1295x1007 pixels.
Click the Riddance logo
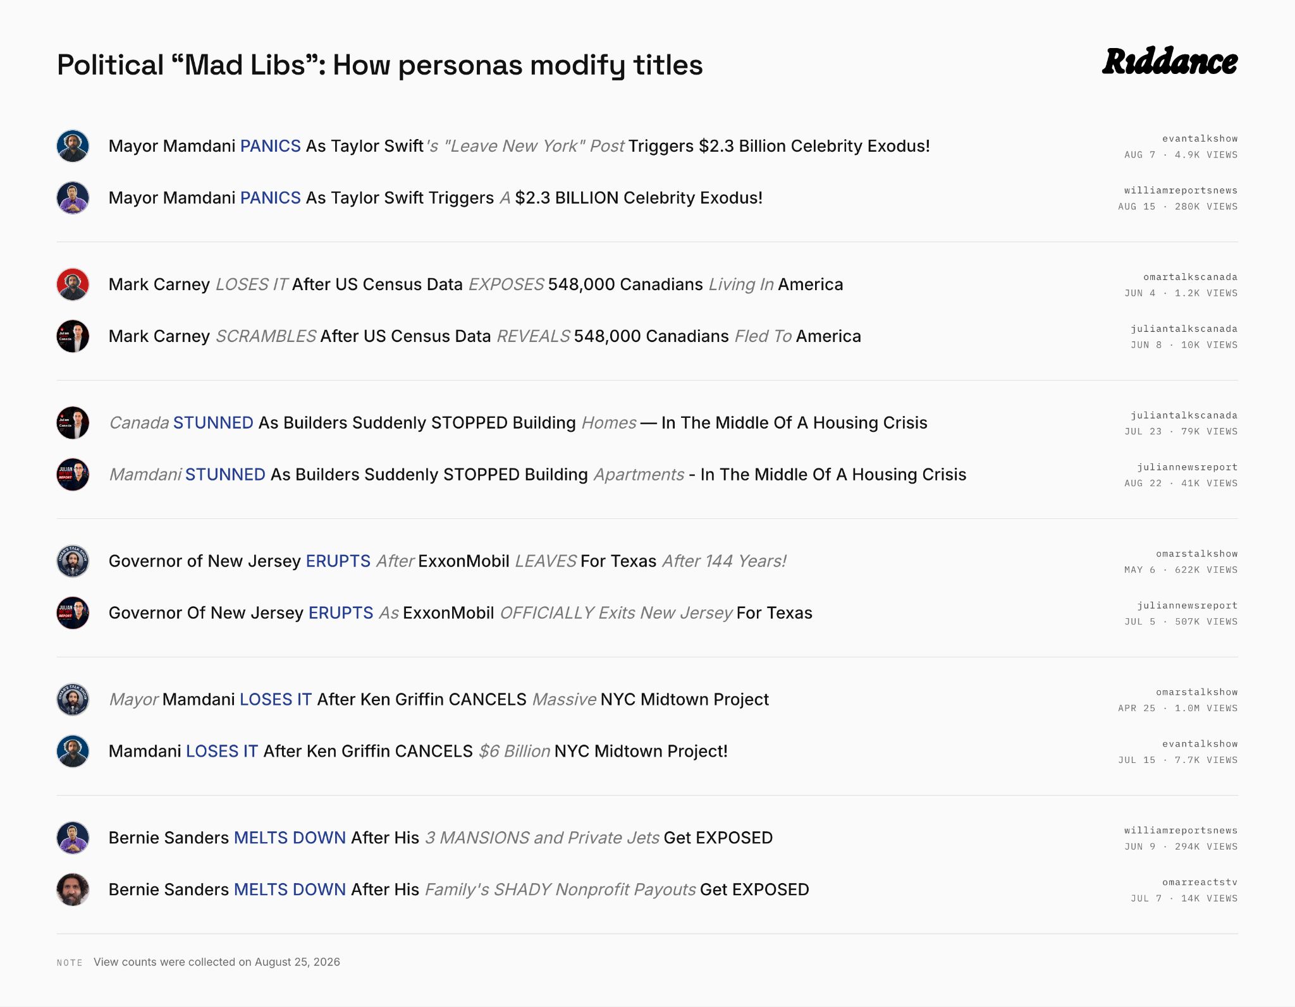[x=1170, y=61]
